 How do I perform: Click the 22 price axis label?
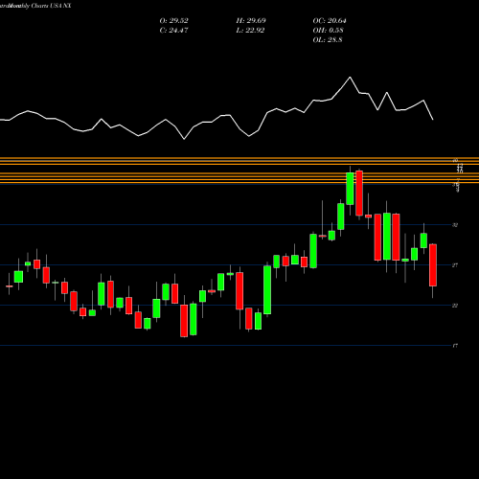click(x=455, y=306)
